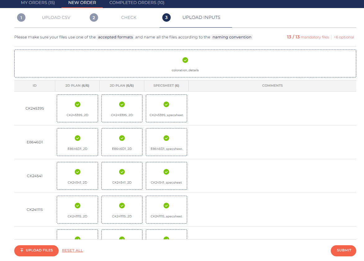Viewport: 364px width, 261px height.
Task: Open the Completed Orders tab
Action: 137,3
